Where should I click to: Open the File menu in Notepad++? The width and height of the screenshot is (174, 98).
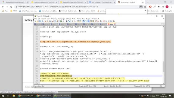[35, 19]
